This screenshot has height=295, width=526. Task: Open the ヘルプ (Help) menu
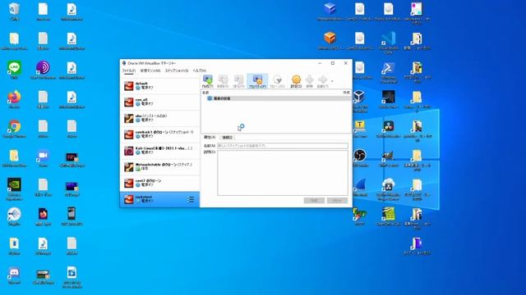[199, 70]
